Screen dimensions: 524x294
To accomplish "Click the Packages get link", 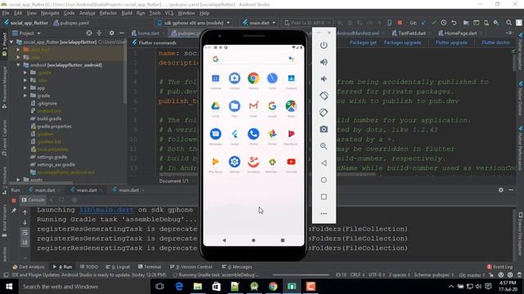I will point(363,42).
